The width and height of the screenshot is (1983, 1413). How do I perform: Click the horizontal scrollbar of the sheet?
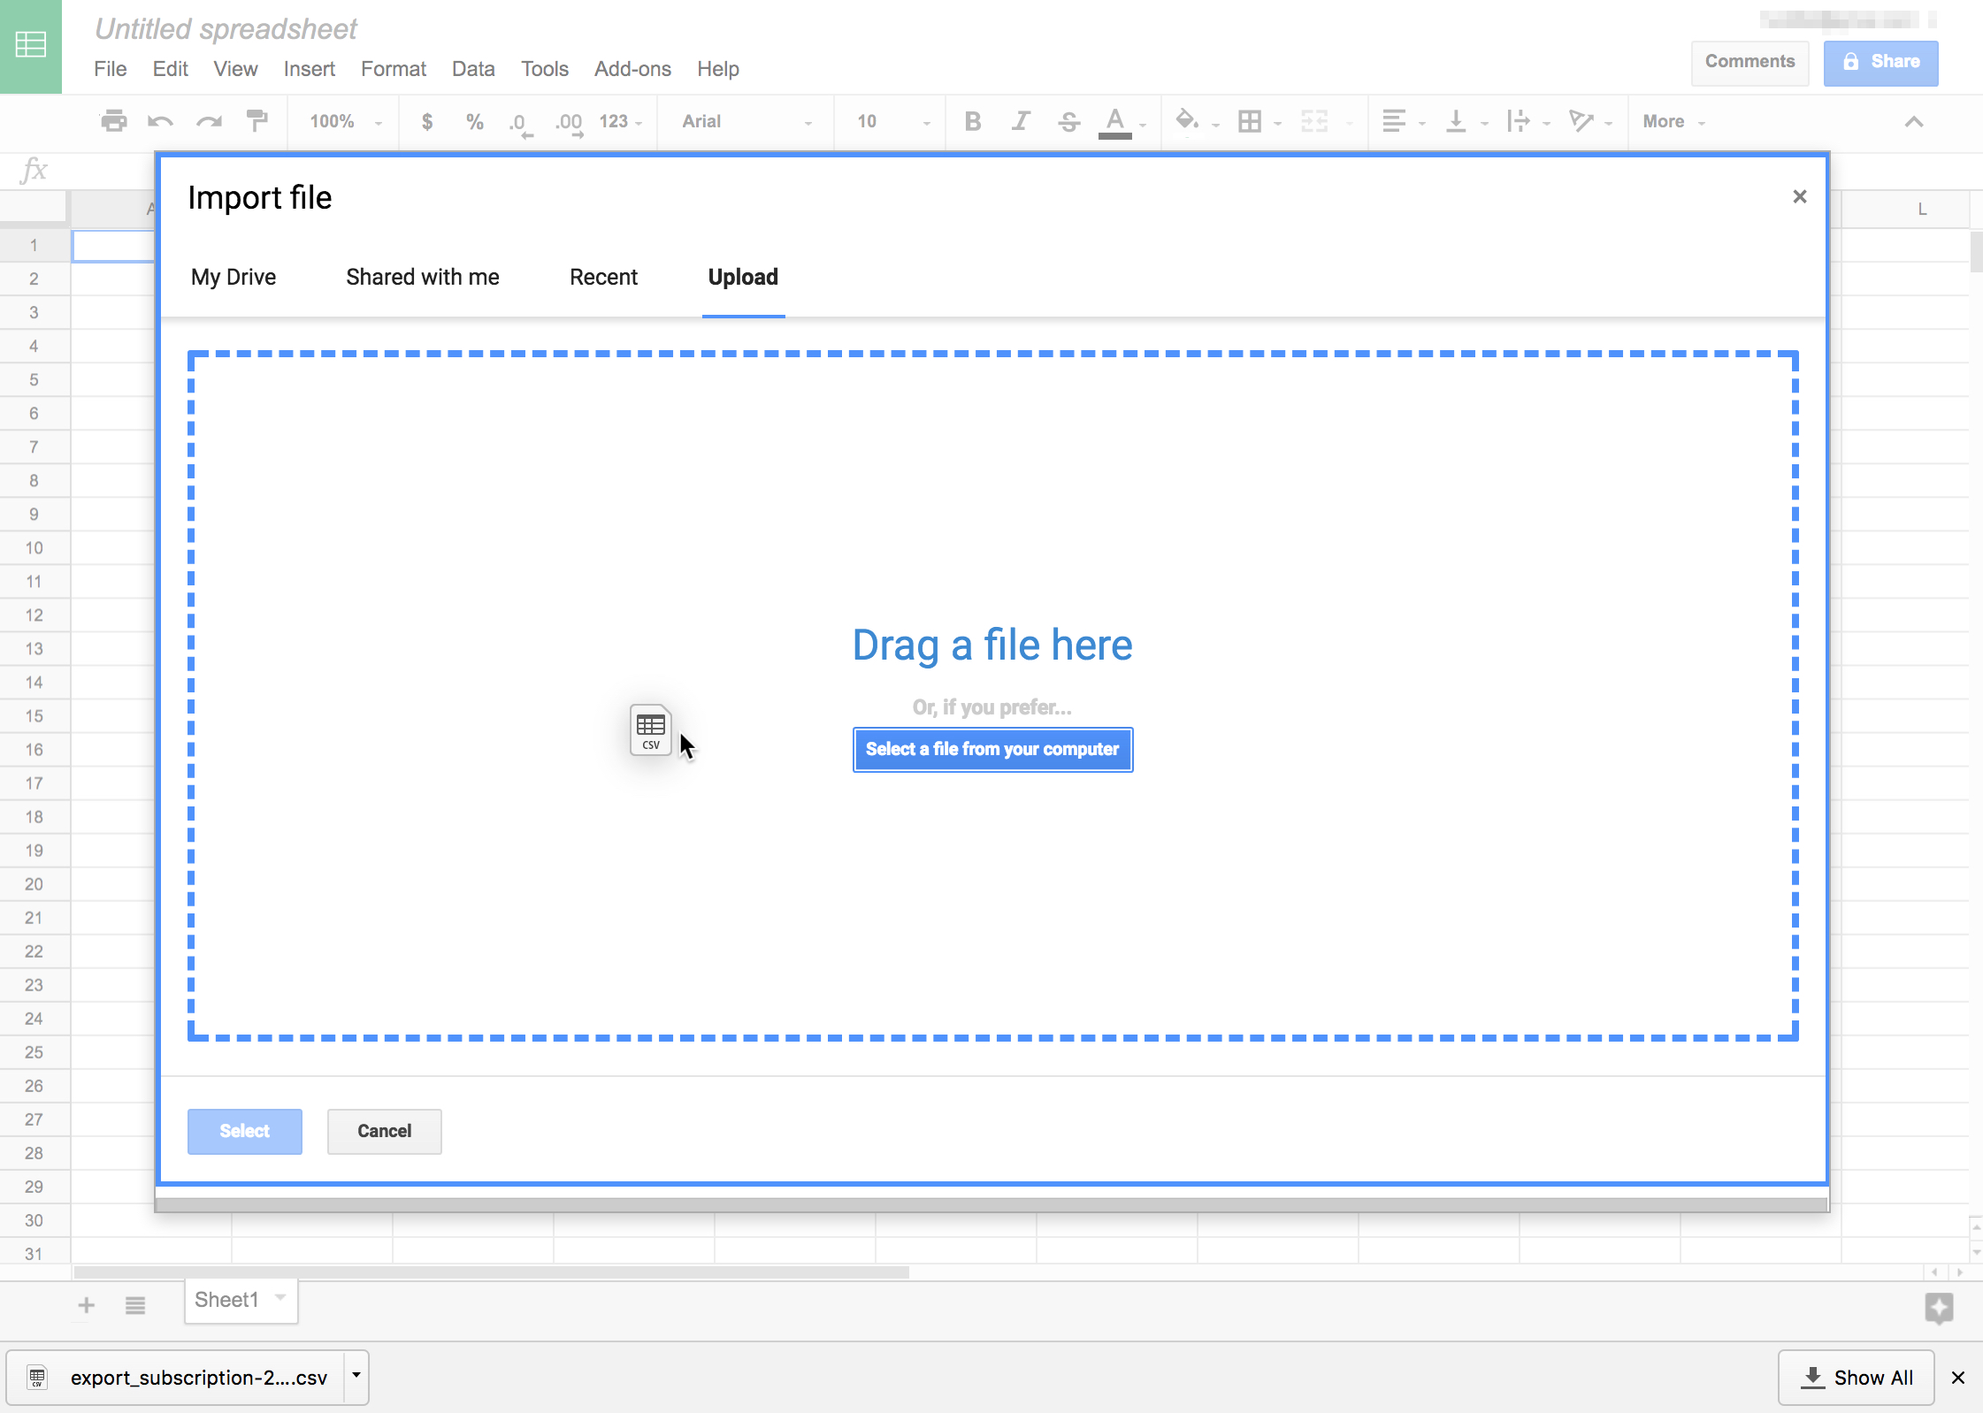(491, 1272)
